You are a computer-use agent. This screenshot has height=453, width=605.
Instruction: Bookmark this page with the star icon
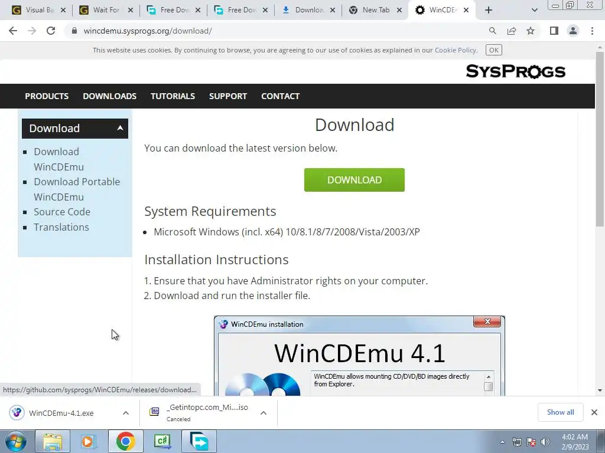pos(531,31)
